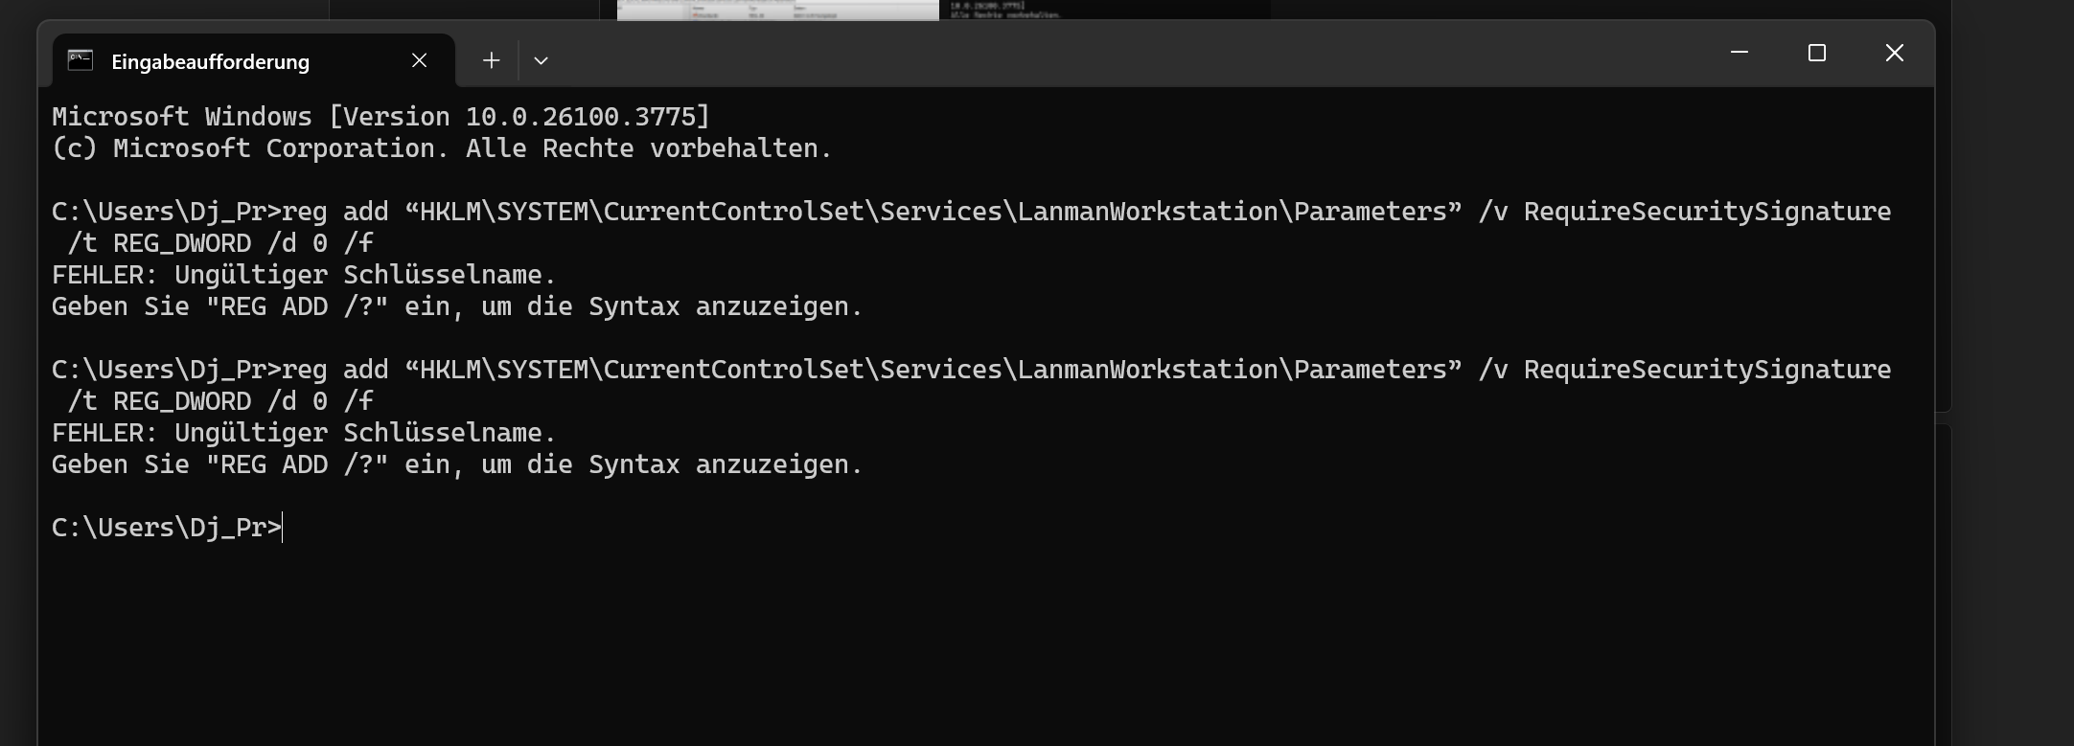
Task: Click the active prompt line C:\Users\Dj_Pr>
Action: [x=167, y=528]
